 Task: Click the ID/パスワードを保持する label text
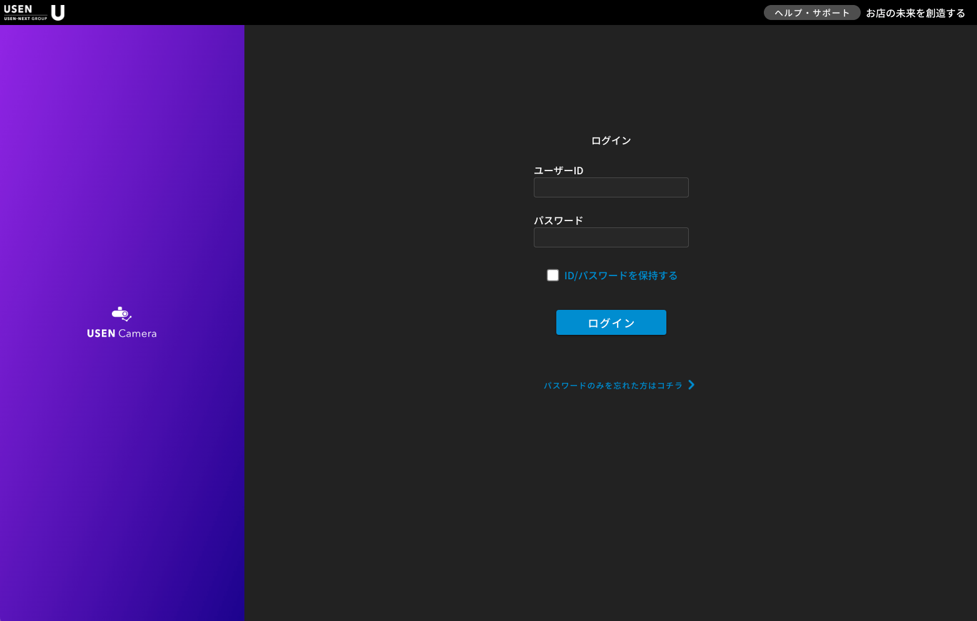(621, 276)
